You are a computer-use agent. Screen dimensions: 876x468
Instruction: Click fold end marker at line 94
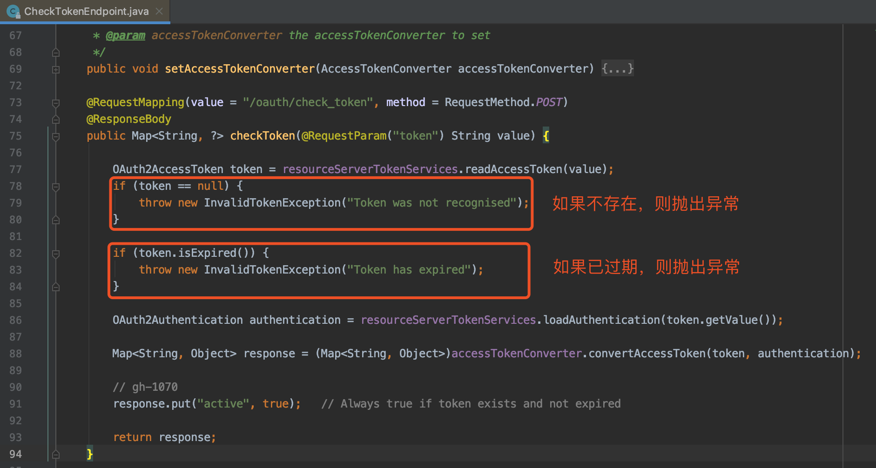click(x=56, y=455)
